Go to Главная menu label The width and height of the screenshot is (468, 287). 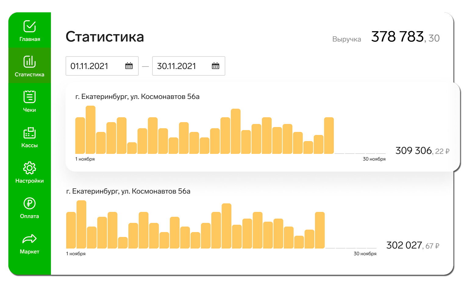pos(30,39)
